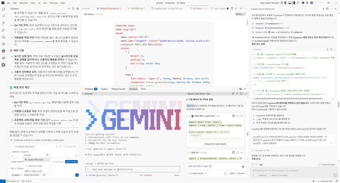The height and width of the screenshot is (183, 340).
Task: Open chat history in the Supabase Vercel Deployment panel
Action: [327, 9]
